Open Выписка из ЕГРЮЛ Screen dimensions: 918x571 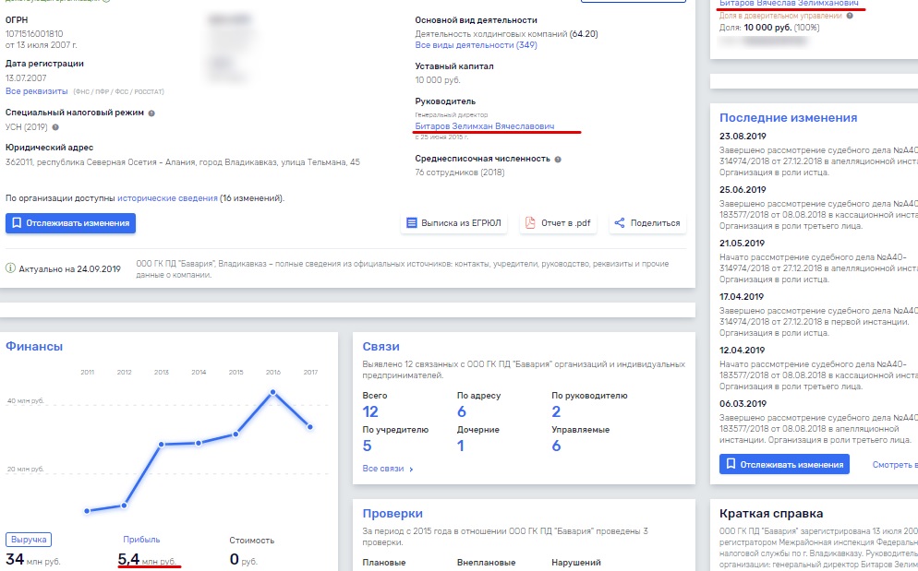(454, 223)
